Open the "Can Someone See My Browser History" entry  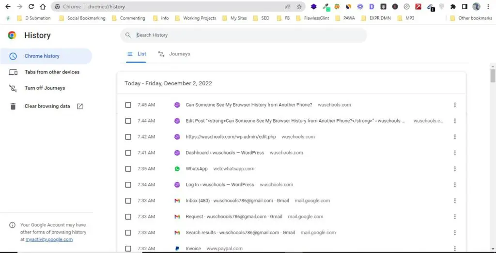[x=248, y=105]
